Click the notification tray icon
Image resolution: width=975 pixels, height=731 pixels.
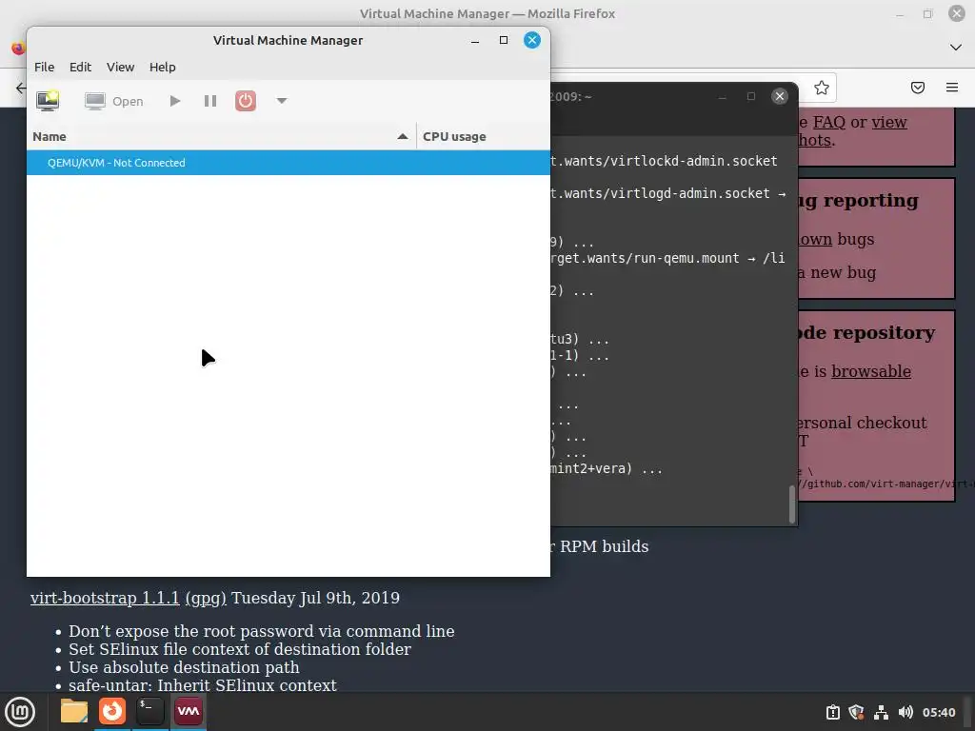pos(832,712)
